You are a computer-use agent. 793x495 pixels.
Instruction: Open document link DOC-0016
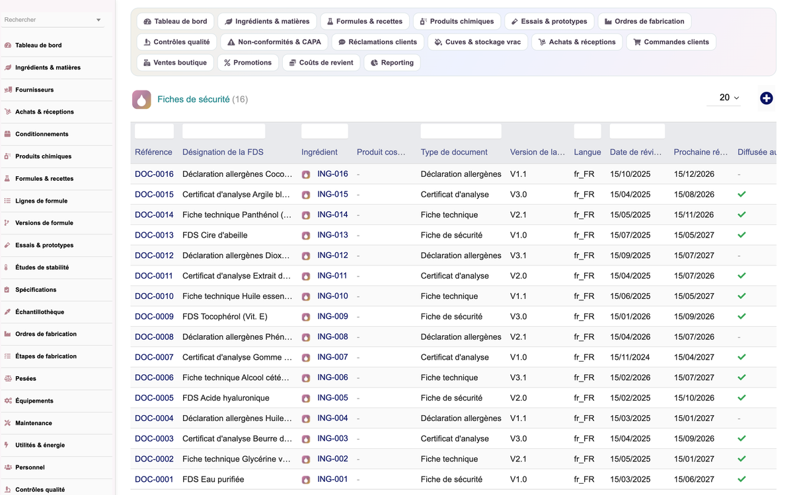(x=154, y=174)
